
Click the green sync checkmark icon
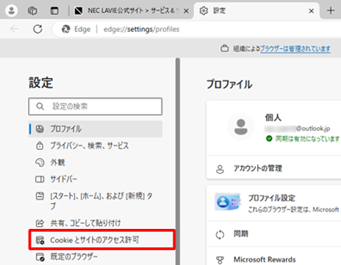pyautogui.click(x=269, y=138)
